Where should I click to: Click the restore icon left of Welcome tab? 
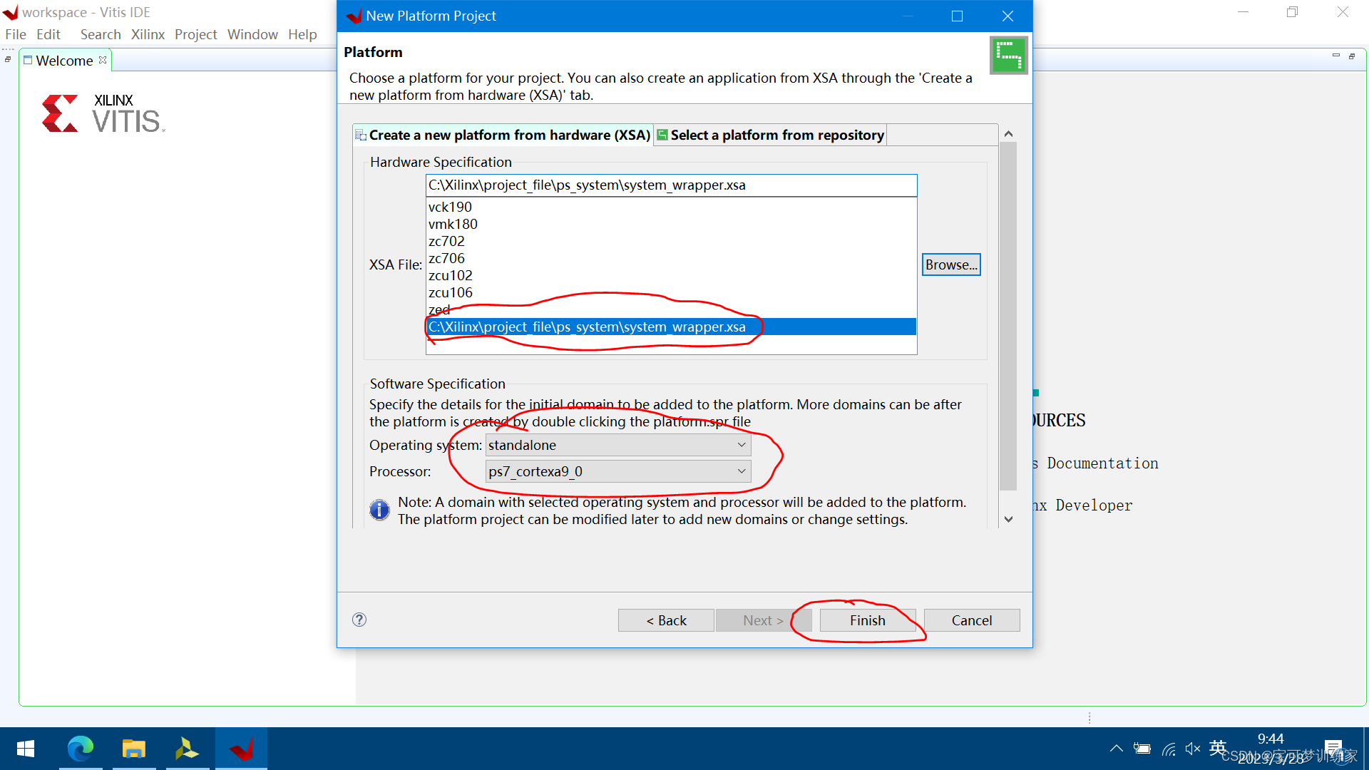(x=8, y=59)
